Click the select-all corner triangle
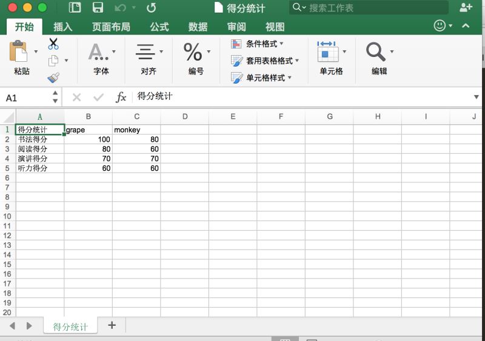 tap(8, 117)
